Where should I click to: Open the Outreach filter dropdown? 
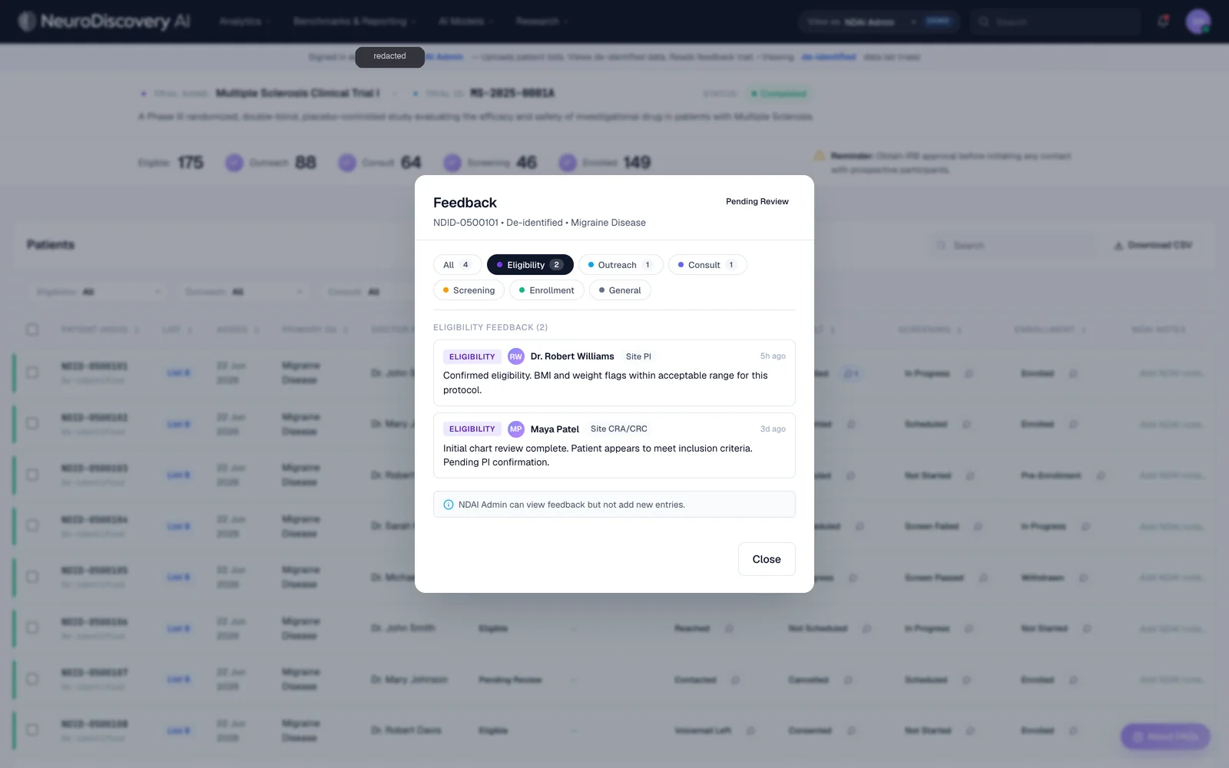click(x=244, y=292)
